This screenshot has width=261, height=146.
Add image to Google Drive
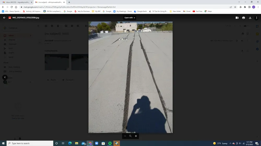(x=237, y=18)
